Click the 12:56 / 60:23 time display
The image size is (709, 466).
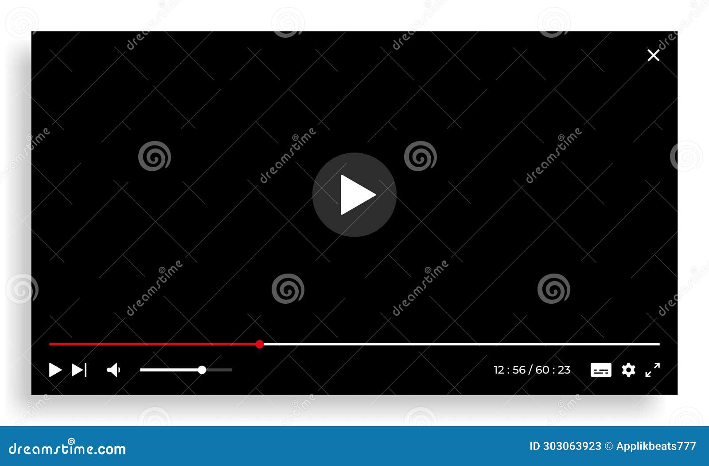(x=532, y=369)
